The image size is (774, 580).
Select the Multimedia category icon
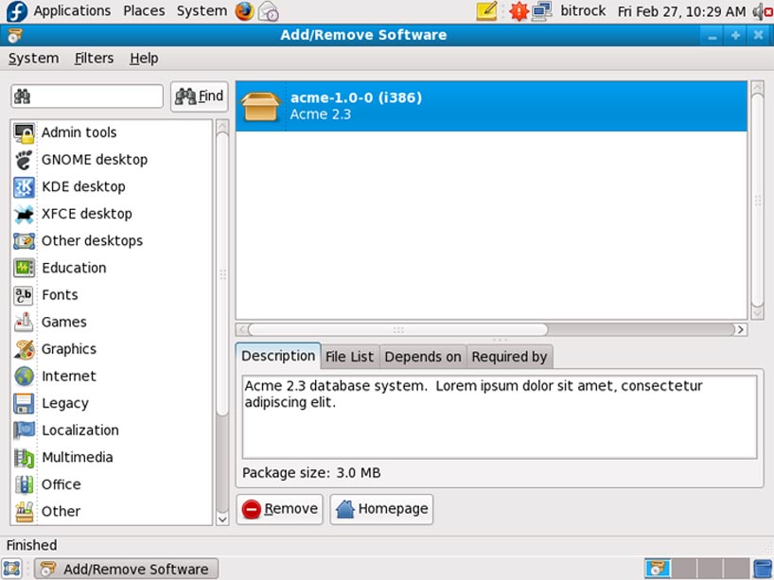25,457
